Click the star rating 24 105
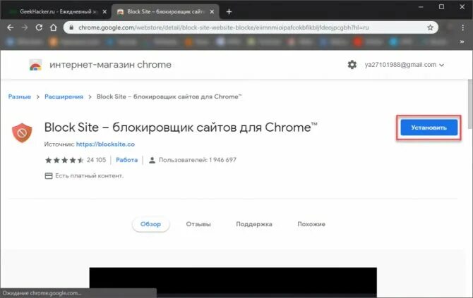473x298 pixels. (x=76, y=160)
